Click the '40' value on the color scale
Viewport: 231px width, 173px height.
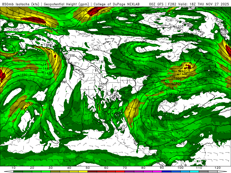pyautogui.click(x=69, y=168)
